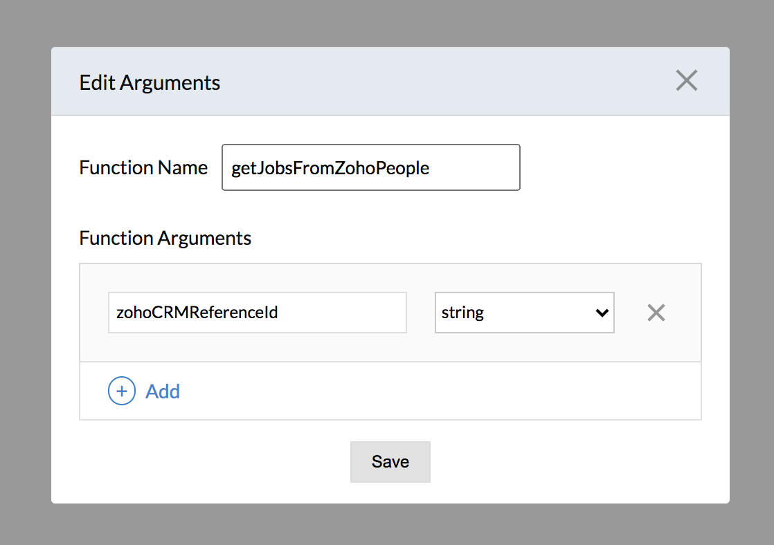Click the Add link
Screen dimensions: 774x545
coord(162,391)
